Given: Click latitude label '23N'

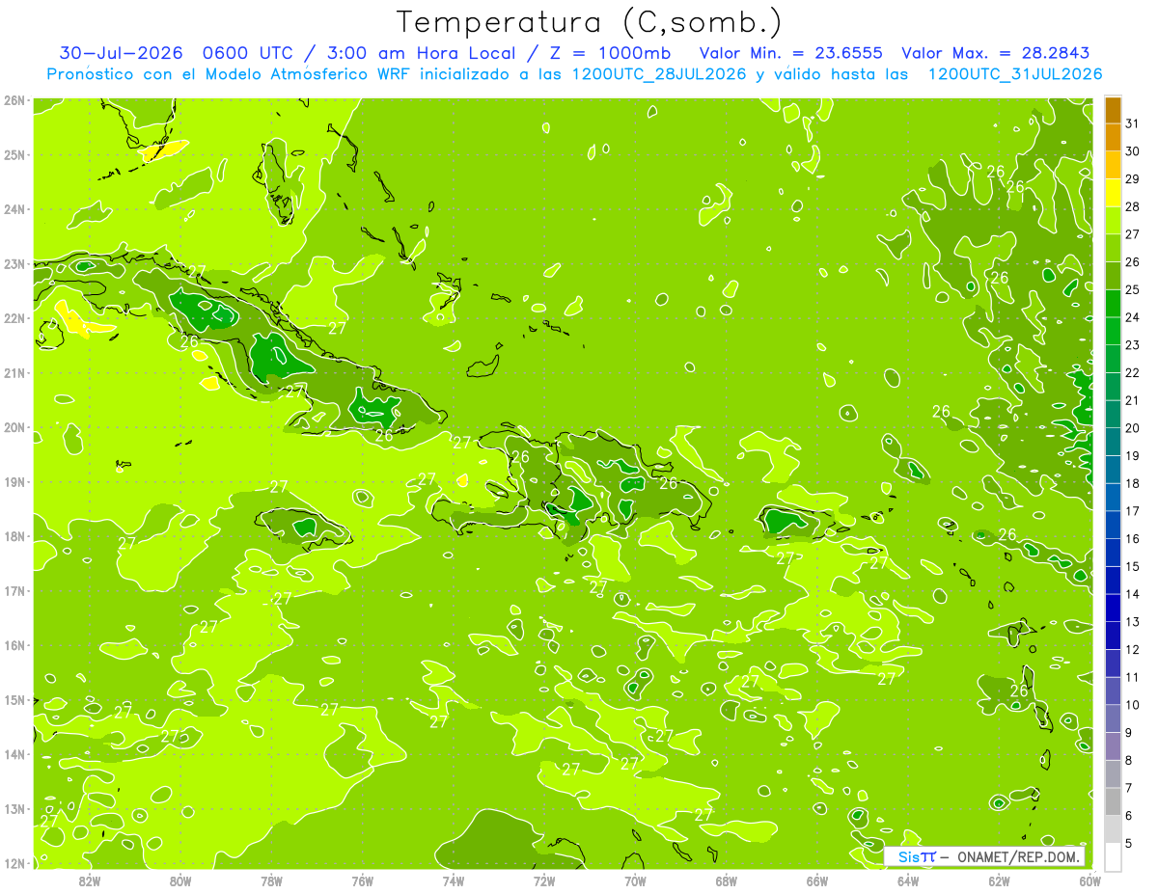Looking at the screenshot, I should [14, 263].
